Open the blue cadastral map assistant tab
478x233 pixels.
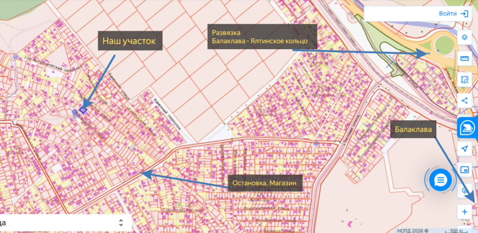pyautogui.click(x=467, y=128)
